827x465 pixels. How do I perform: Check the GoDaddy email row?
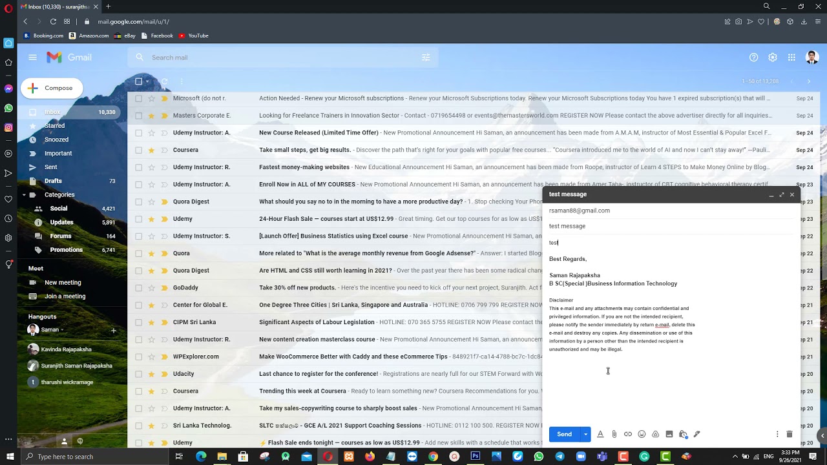(x=138, y=287)
